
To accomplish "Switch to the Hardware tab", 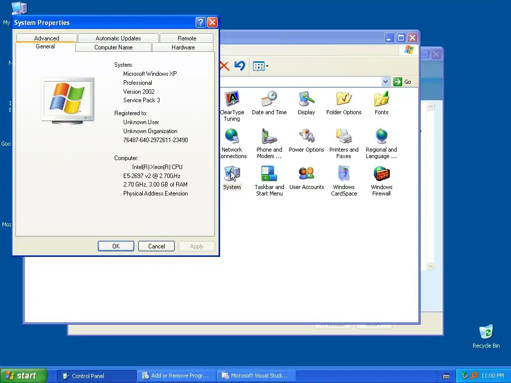I will tap(183, 47).
